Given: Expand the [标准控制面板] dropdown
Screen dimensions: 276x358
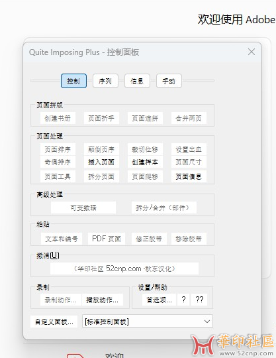Looking at the screenshot, I should click(x=148, y=322).
